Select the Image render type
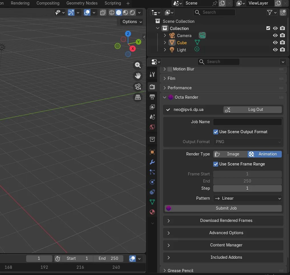This screenshot has width=290, height=275. pos(230,154)
